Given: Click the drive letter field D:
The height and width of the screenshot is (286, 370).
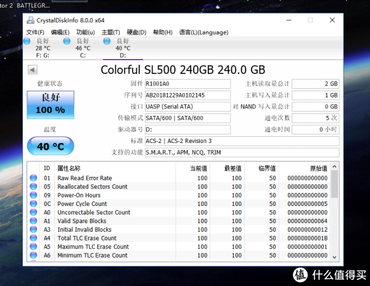Looking at the screenshot, I should (x=187, y=129).
